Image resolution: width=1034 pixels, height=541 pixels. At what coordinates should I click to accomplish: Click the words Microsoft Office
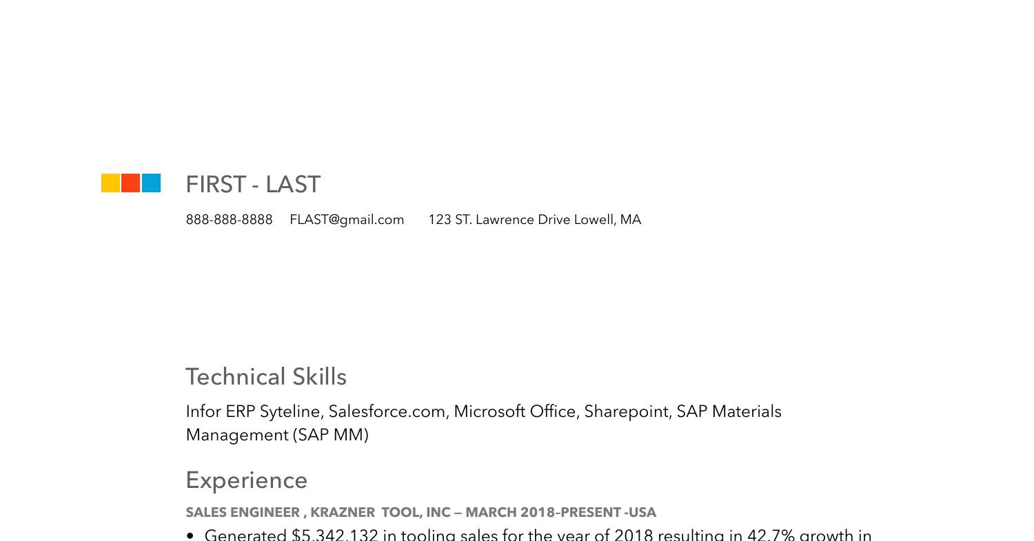(514, 411)
